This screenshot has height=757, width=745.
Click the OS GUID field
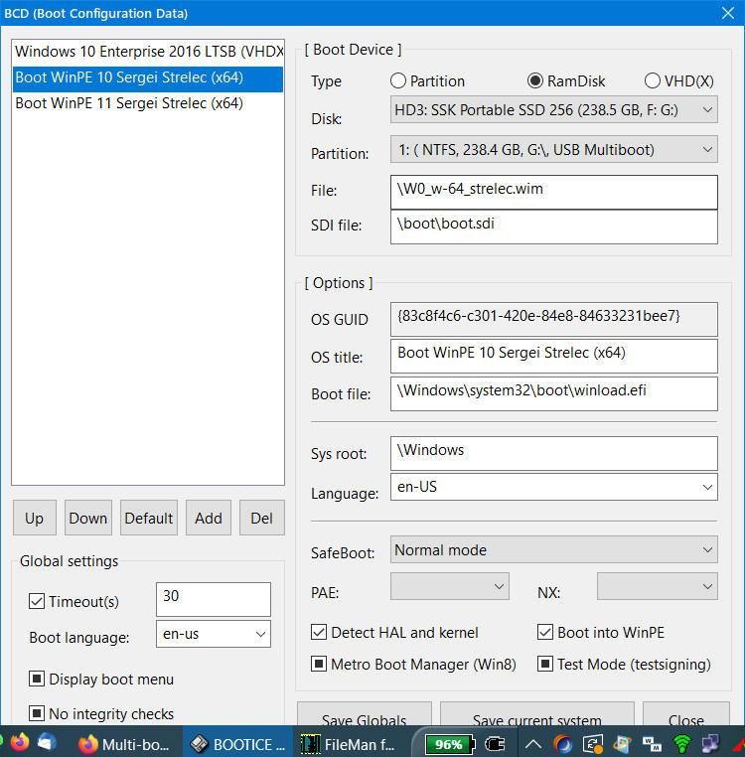(554, 319)
